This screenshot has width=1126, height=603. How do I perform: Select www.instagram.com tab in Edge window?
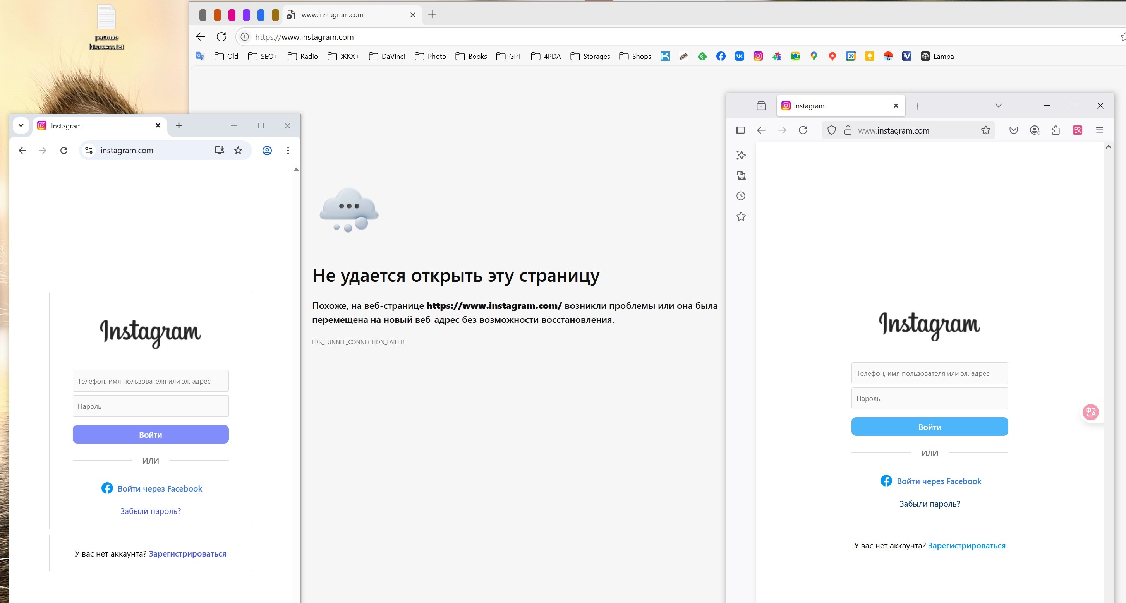pos(352,14)
